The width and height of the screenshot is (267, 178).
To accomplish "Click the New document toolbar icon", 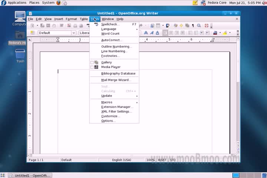I will (32, 26).
